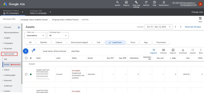Click the blue plus add asset button
204x93 pixels.
pos(26,51)
